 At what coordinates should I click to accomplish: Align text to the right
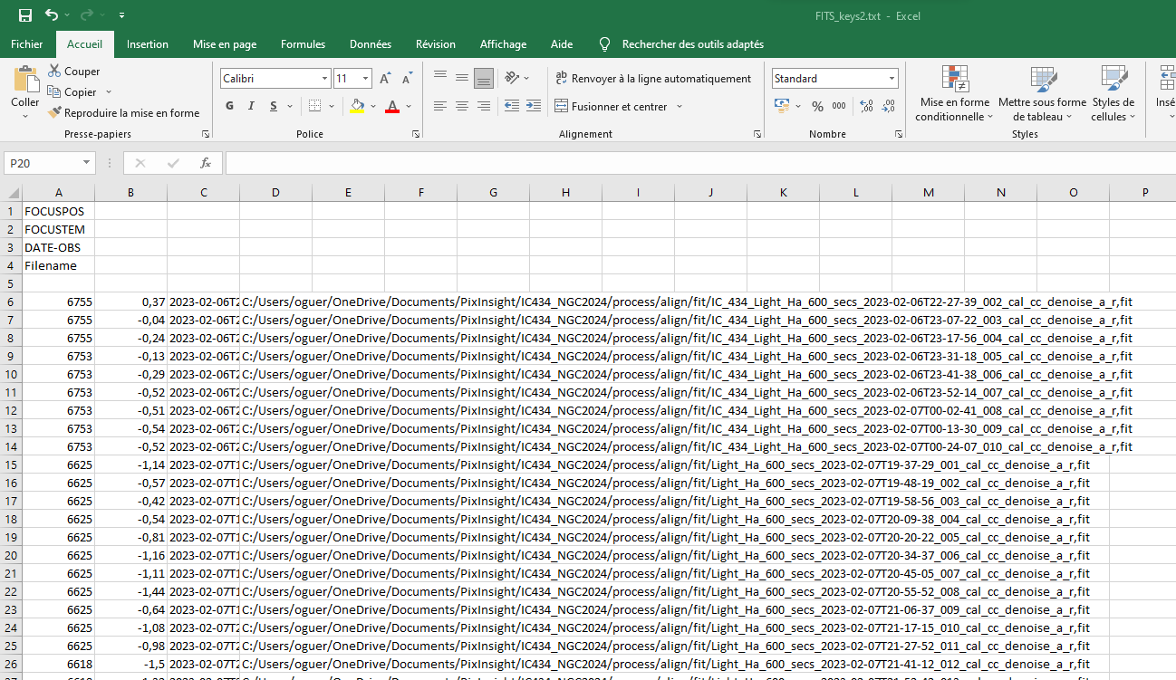(484, 106)
